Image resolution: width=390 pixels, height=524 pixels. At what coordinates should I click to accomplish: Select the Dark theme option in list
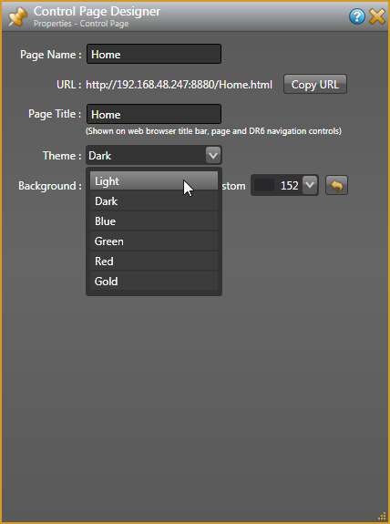(154, 200)
